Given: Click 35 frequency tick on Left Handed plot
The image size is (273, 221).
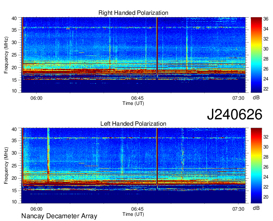Looking at the screenshot, I should click(x=14, y=141).
